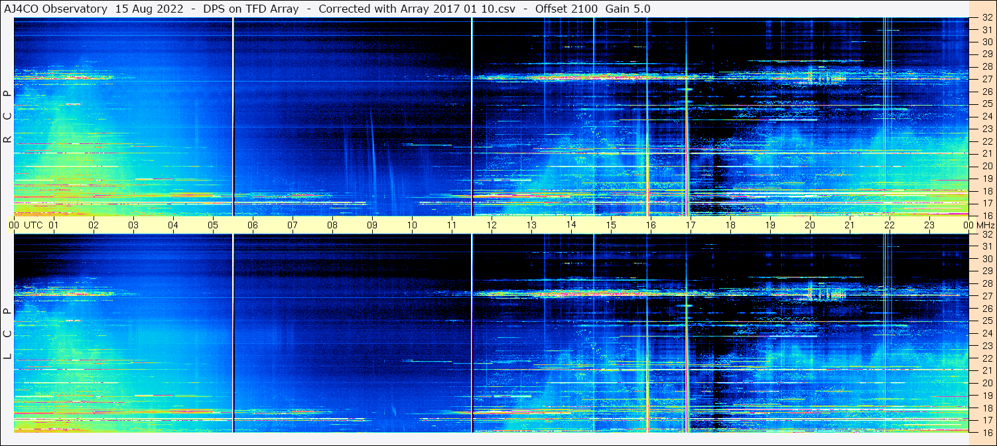
Task: Click the RCP polarization label
Action: [x=7, y=116]
